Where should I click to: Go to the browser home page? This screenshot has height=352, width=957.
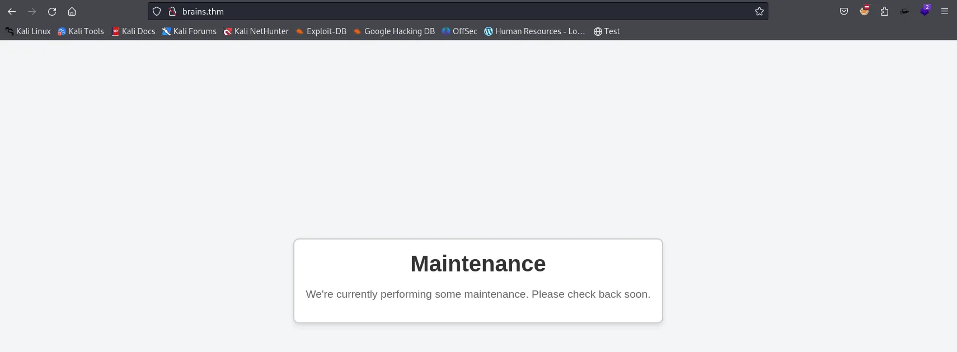[72, 11]
